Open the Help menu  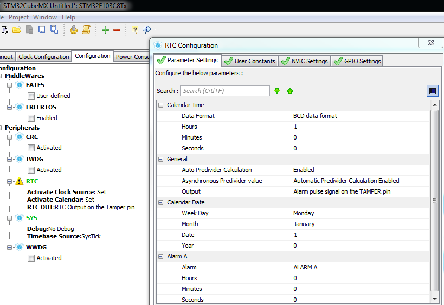pos(68,17)
